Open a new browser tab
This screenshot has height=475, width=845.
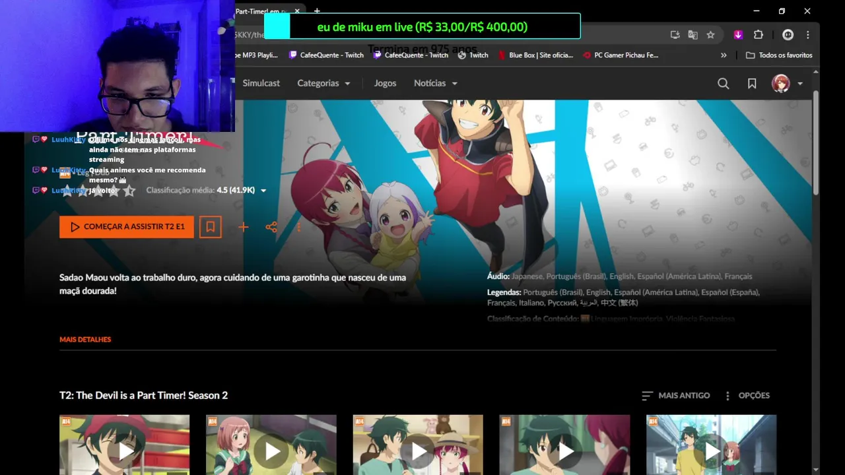coord(317,11)
